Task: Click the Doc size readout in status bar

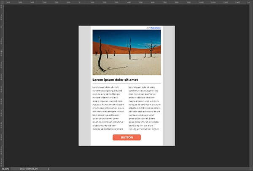Action: pyautogui.click(x=29, y=169)
